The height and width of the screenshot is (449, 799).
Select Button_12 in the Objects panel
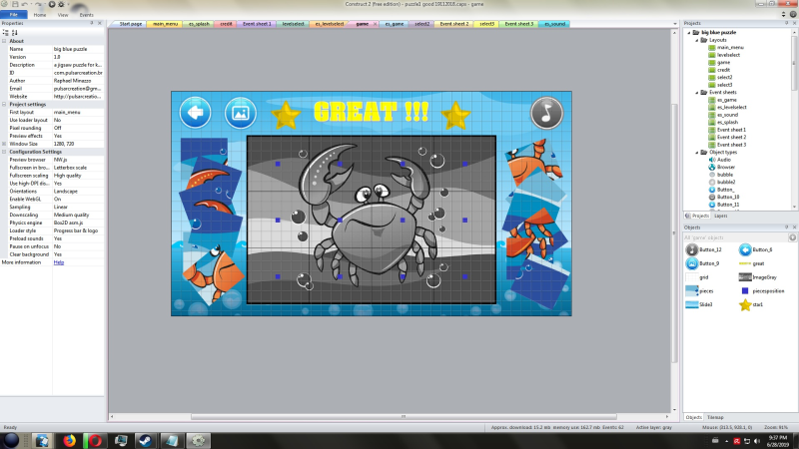click(704, 249)
